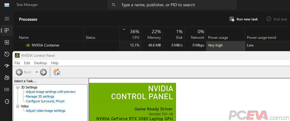Focus the Task Manager search field
This screenshot has width=290, height=121.
pyautogui.click(x=172, y=5)
